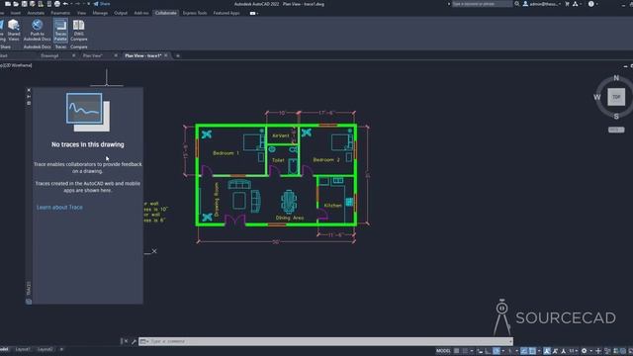Expand command line history arrow
The image size is (633, 356).
pyautogui.click(x=510, y=341)
